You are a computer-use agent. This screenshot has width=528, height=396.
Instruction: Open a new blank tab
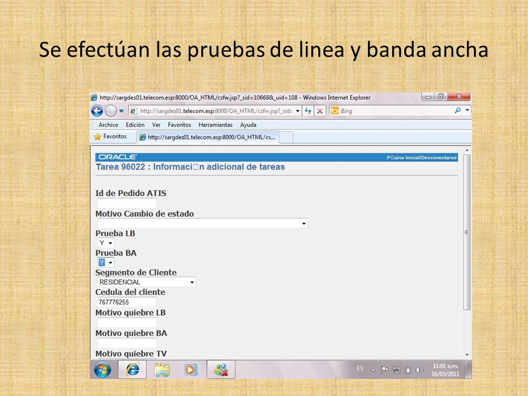tap(286, 137)
